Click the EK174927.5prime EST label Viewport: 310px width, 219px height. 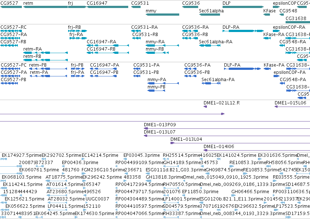22,155
